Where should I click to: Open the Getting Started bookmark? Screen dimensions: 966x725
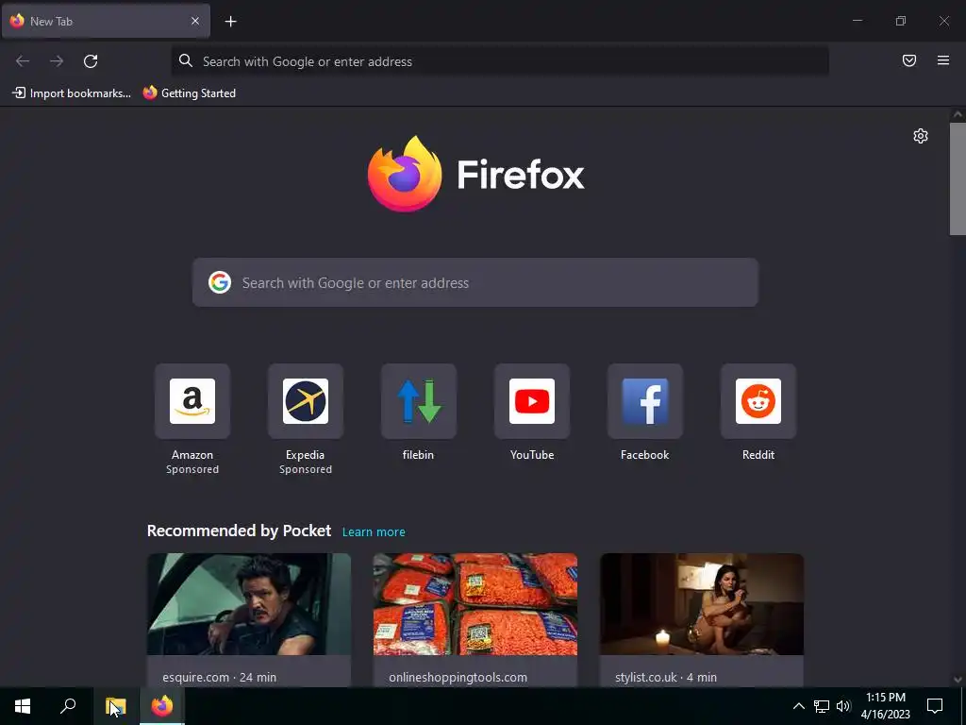coord(189,93)
